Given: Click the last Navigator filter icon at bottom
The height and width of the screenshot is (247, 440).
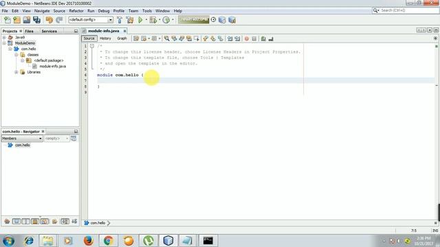Looking at the screenshot, I should [x=74, y=222].
